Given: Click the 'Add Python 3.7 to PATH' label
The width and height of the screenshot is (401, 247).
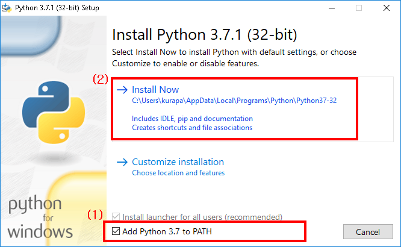Looking at the screenshot, I should click(167, 231).
